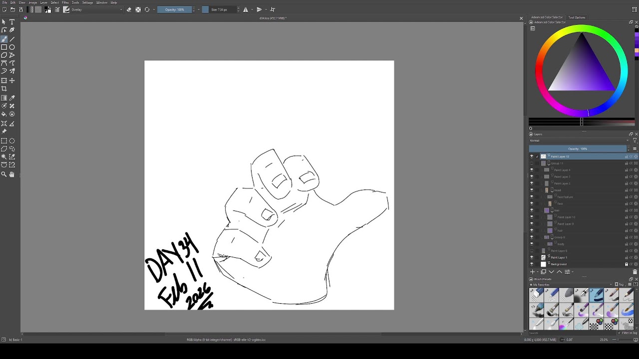The image size is (639, 359).
Task: Open the add layer dropdown arrow
Action: (537, 272)
